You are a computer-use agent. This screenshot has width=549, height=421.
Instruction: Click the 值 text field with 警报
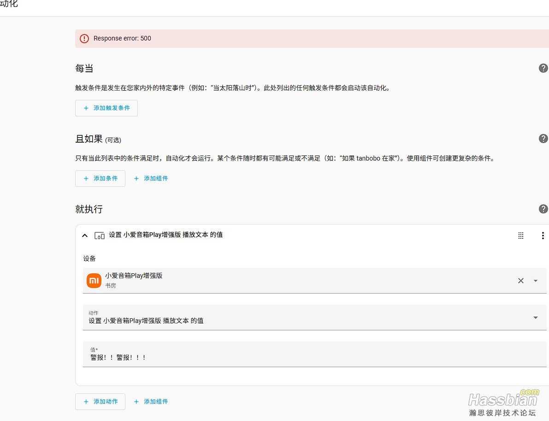(x=314, y=354)
